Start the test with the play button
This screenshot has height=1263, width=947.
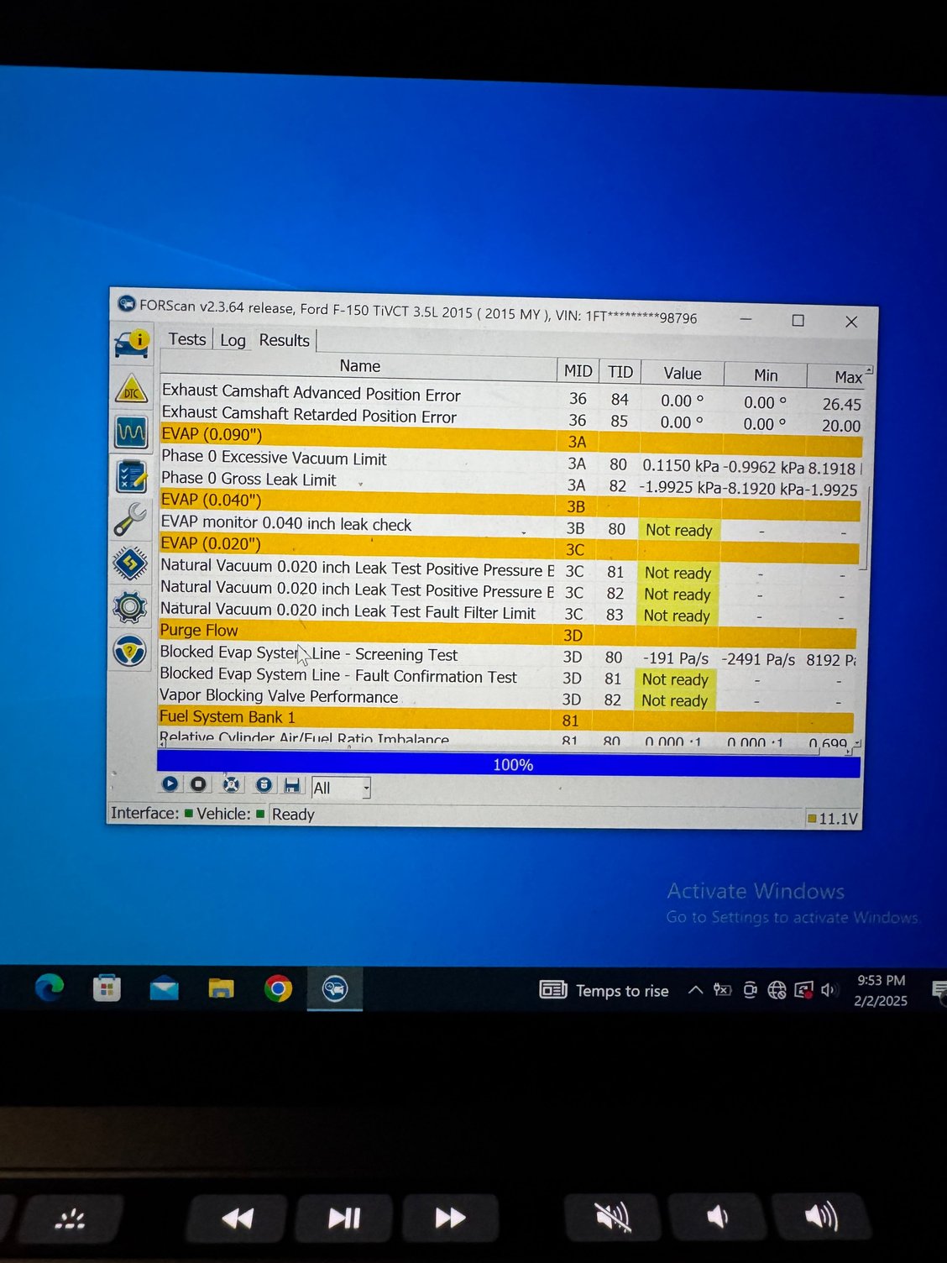click(x=170, y=783)
